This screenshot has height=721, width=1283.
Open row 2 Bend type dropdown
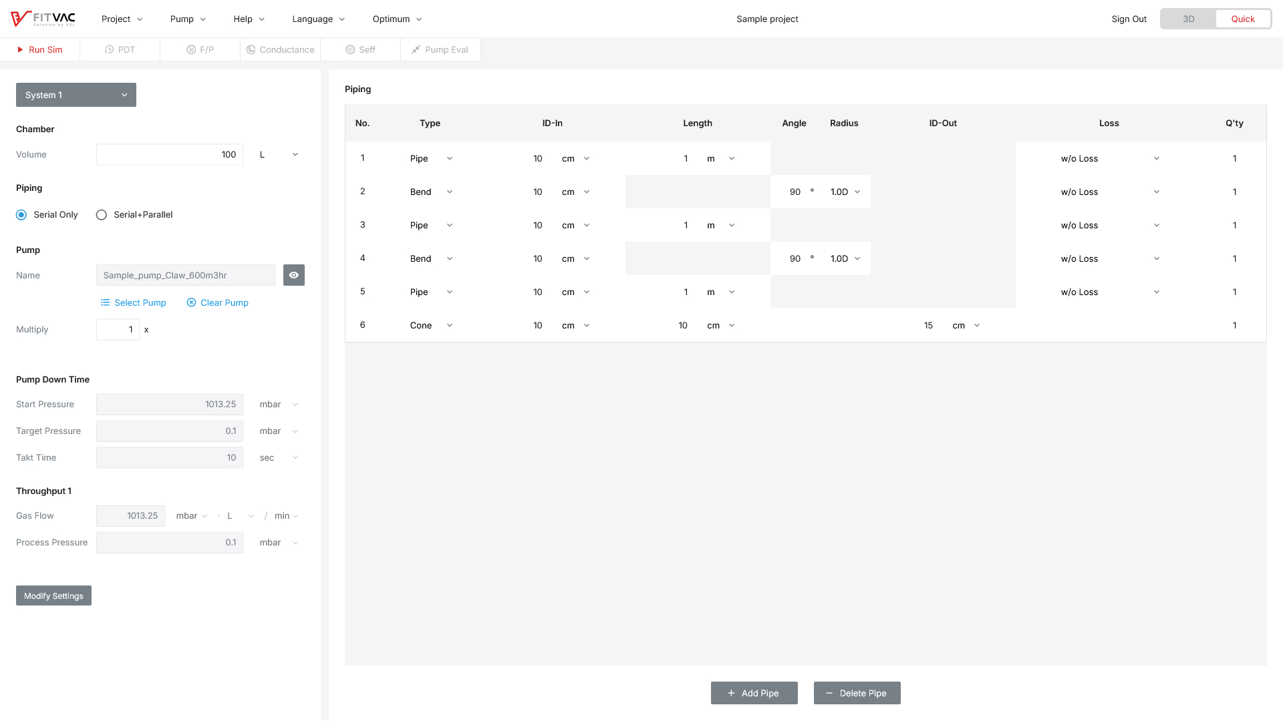pyautogui.click(x=431, y=192)
